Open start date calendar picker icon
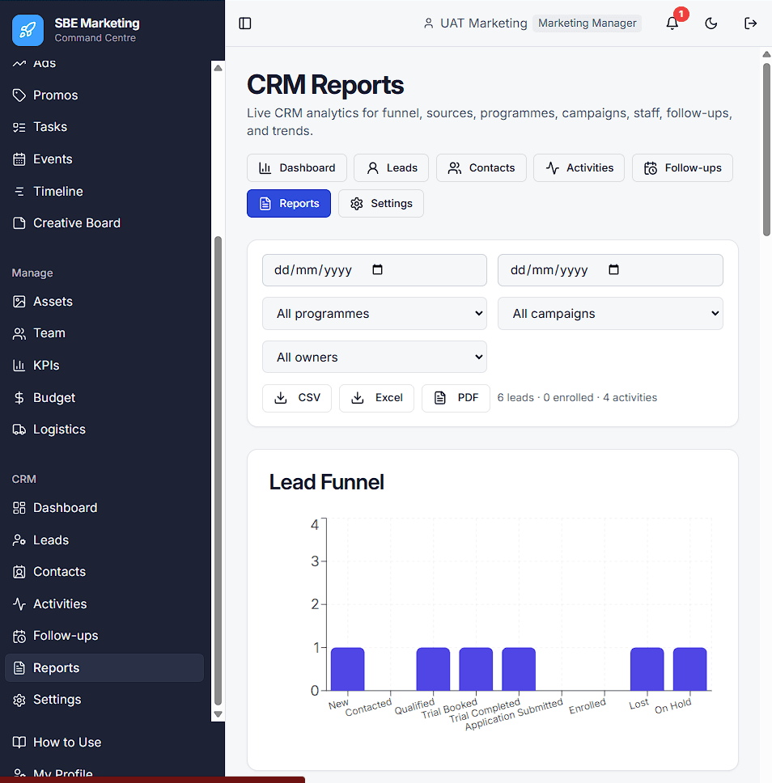This screenshot has height=783, width=772. 378,269
